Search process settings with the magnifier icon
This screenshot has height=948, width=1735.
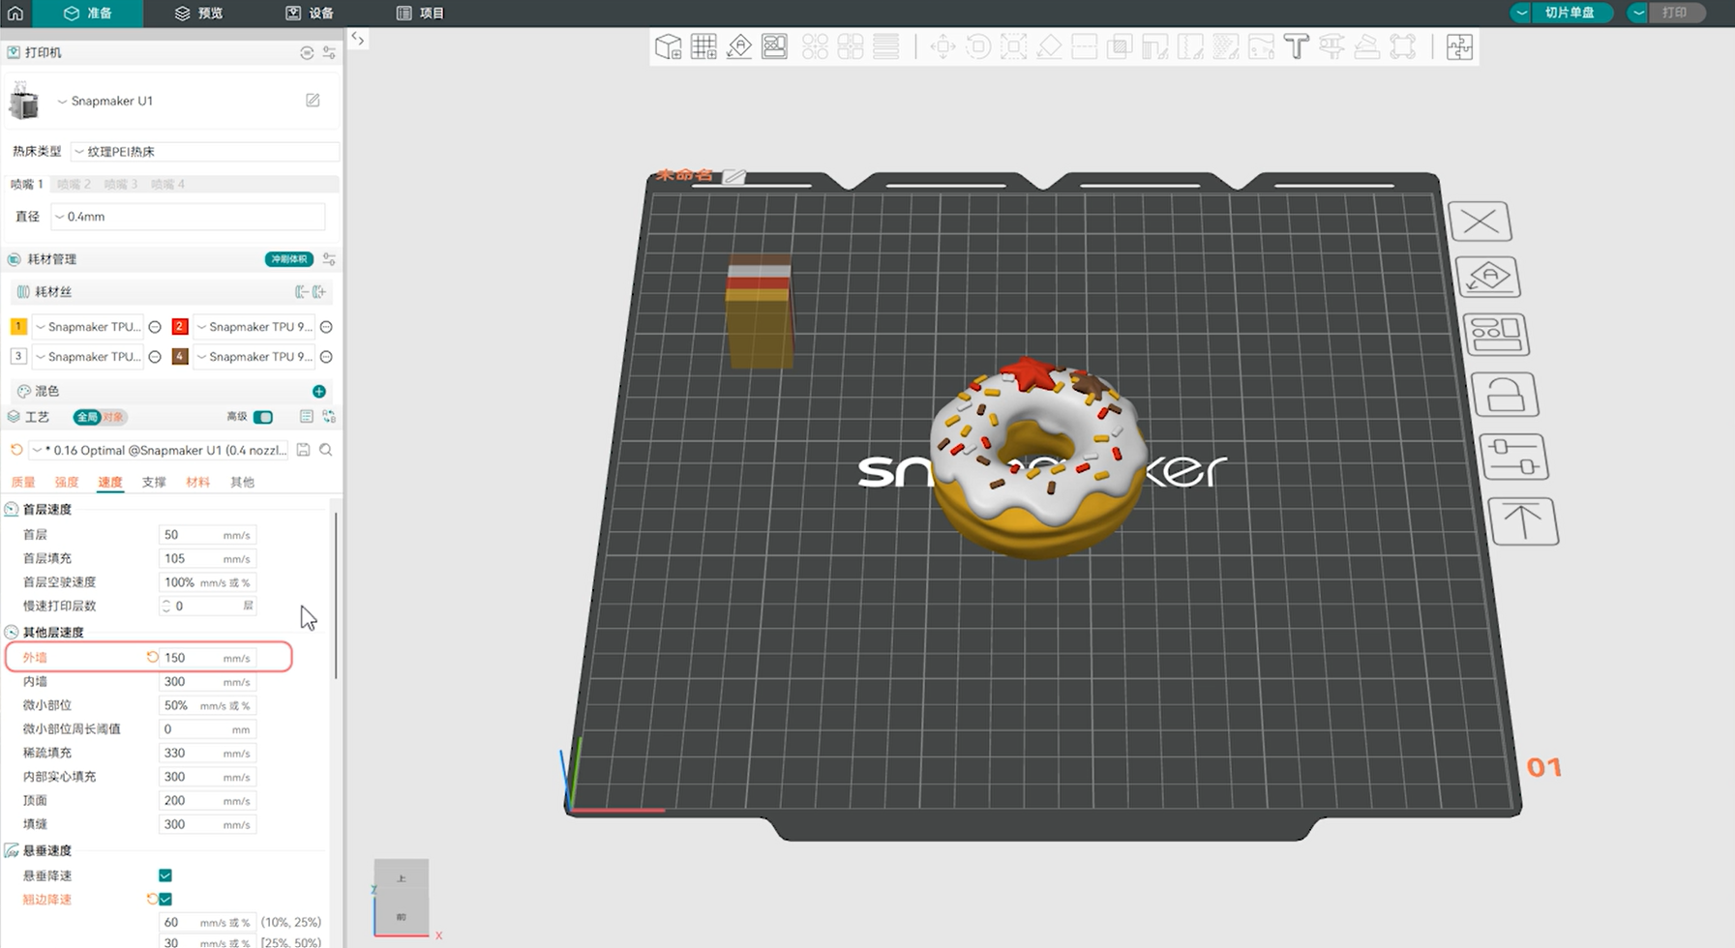point(326,450)
